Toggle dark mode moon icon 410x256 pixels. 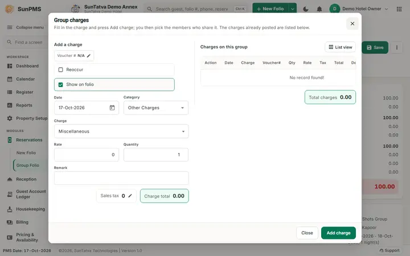306,9
